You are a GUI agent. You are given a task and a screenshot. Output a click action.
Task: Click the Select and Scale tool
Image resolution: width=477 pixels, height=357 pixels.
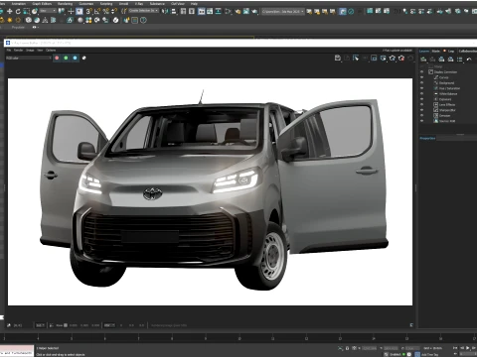[27, 11]
